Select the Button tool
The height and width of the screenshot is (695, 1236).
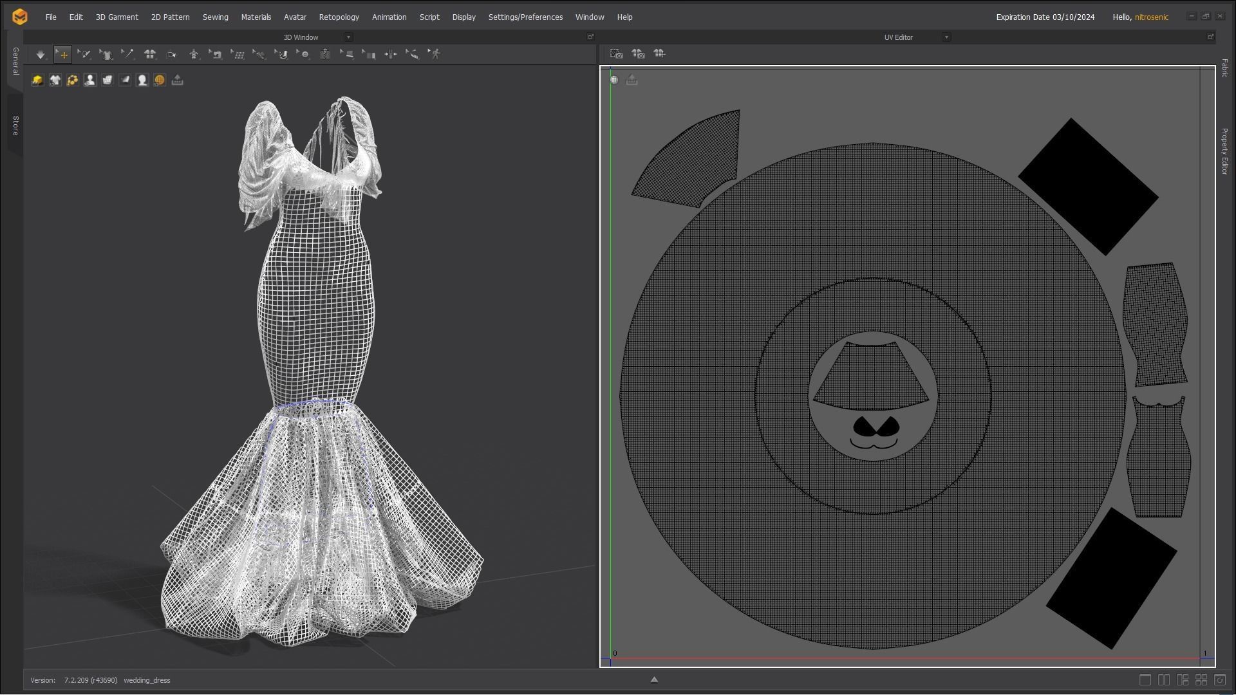point(303,55)
